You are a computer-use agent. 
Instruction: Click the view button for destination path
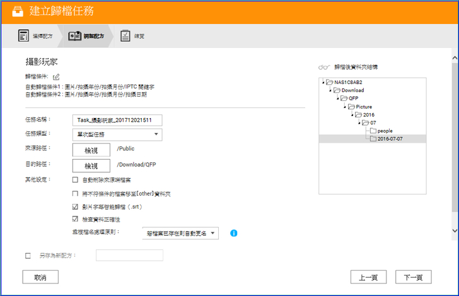coord(91,166)
